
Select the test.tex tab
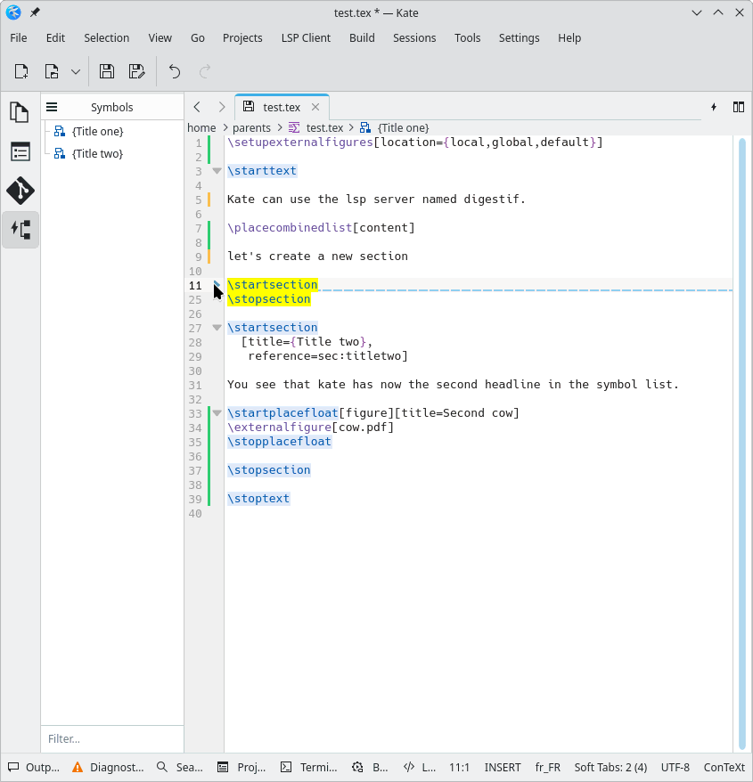282,107
